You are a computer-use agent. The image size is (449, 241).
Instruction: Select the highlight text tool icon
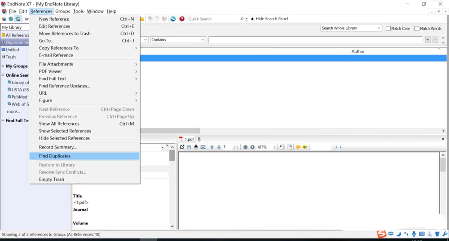pyautogui.click(x=305, y=147)
